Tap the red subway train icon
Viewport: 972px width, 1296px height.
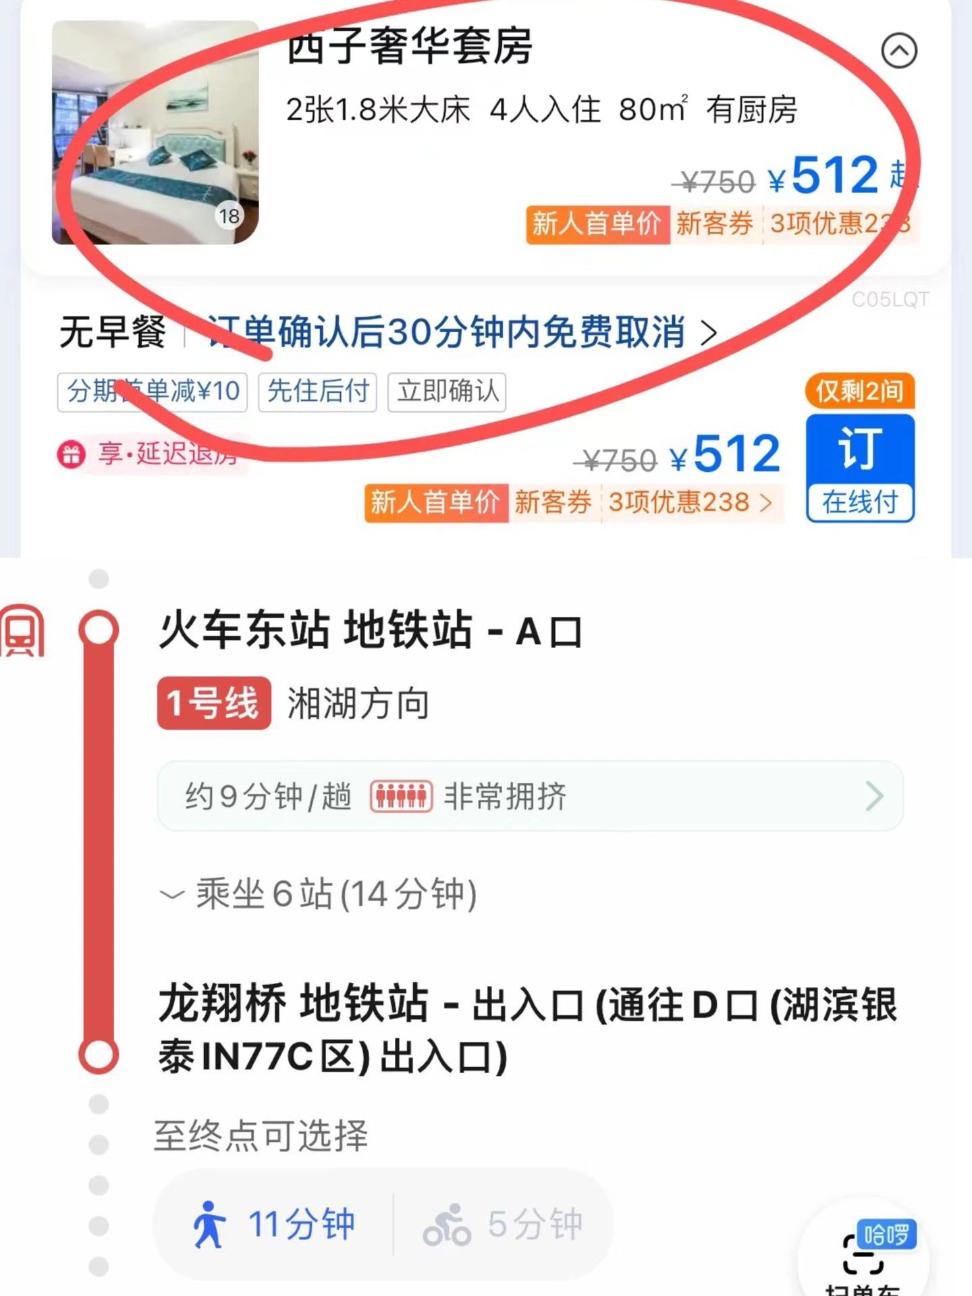(x=22, y=631)
